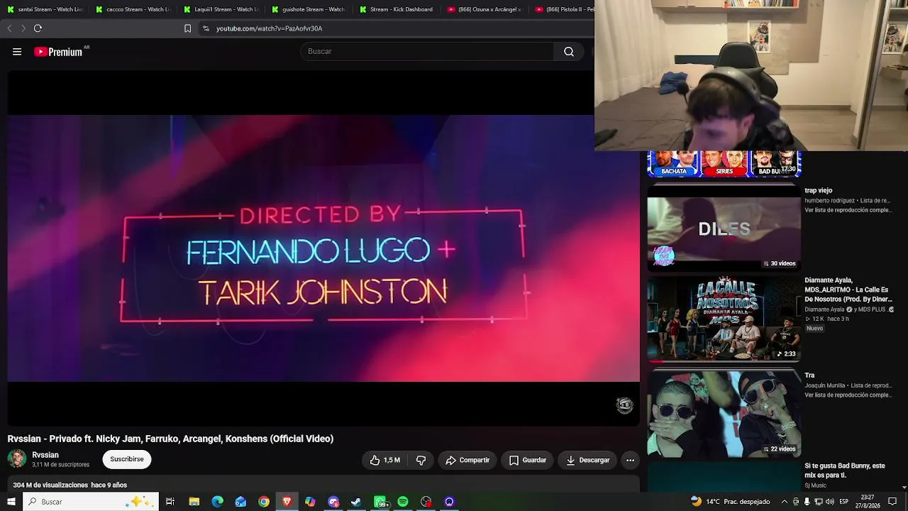Open Rvssian channel avatar

point(17,459)
